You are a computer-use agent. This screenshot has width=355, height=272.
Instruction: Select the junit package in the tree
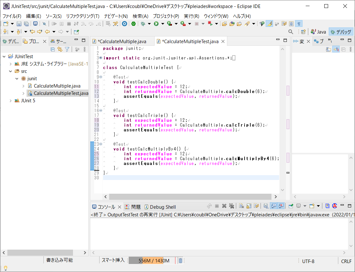[x=29, y=78]
